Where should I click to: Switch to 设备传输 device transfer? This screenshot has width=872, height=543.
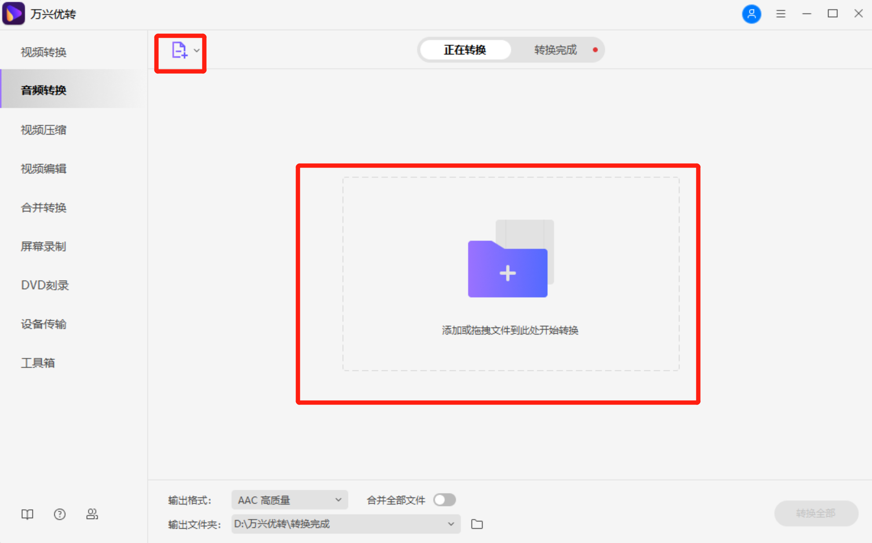[x=44, y=324]
